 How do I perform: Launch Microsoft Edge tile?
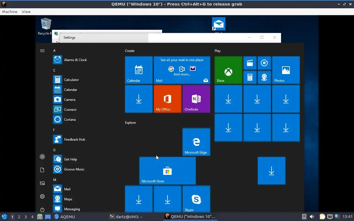pos(196,142)
